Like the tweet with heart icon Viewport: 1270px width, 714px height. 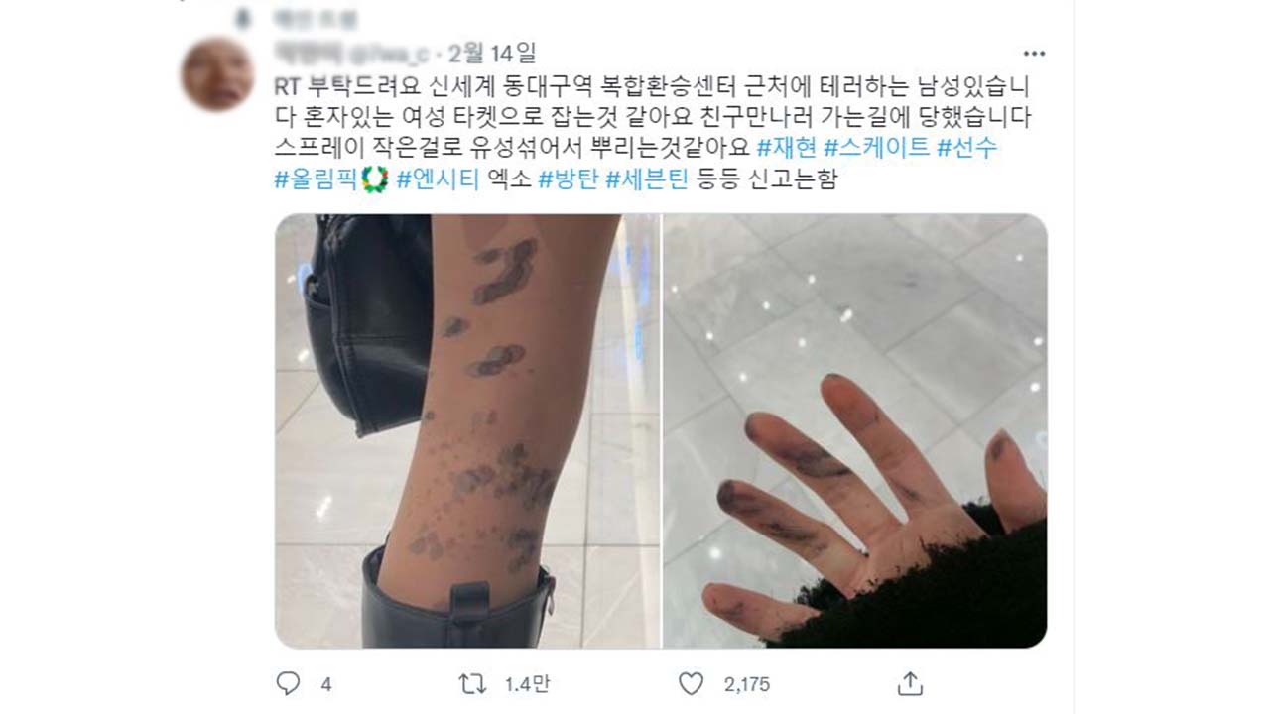tap(691, 683)
